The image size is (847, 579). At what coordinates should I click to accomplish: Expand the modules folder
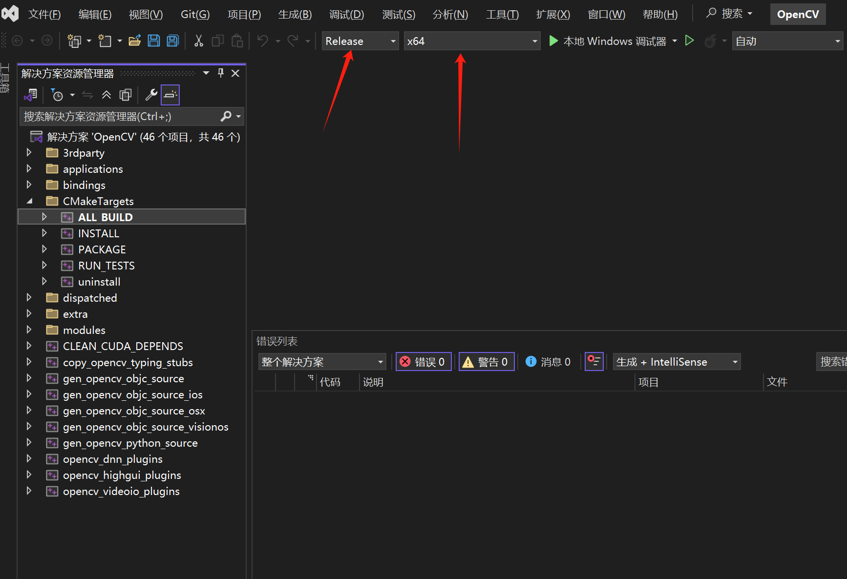click(29, 330)
